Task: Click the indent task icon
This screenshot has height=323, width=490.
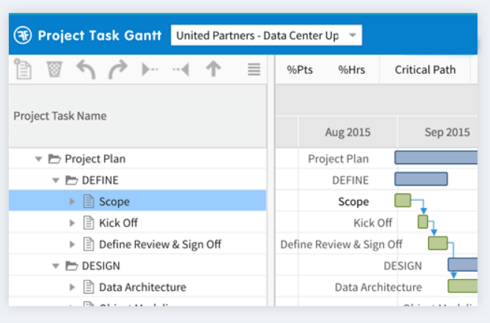Action: pos(150,70)
